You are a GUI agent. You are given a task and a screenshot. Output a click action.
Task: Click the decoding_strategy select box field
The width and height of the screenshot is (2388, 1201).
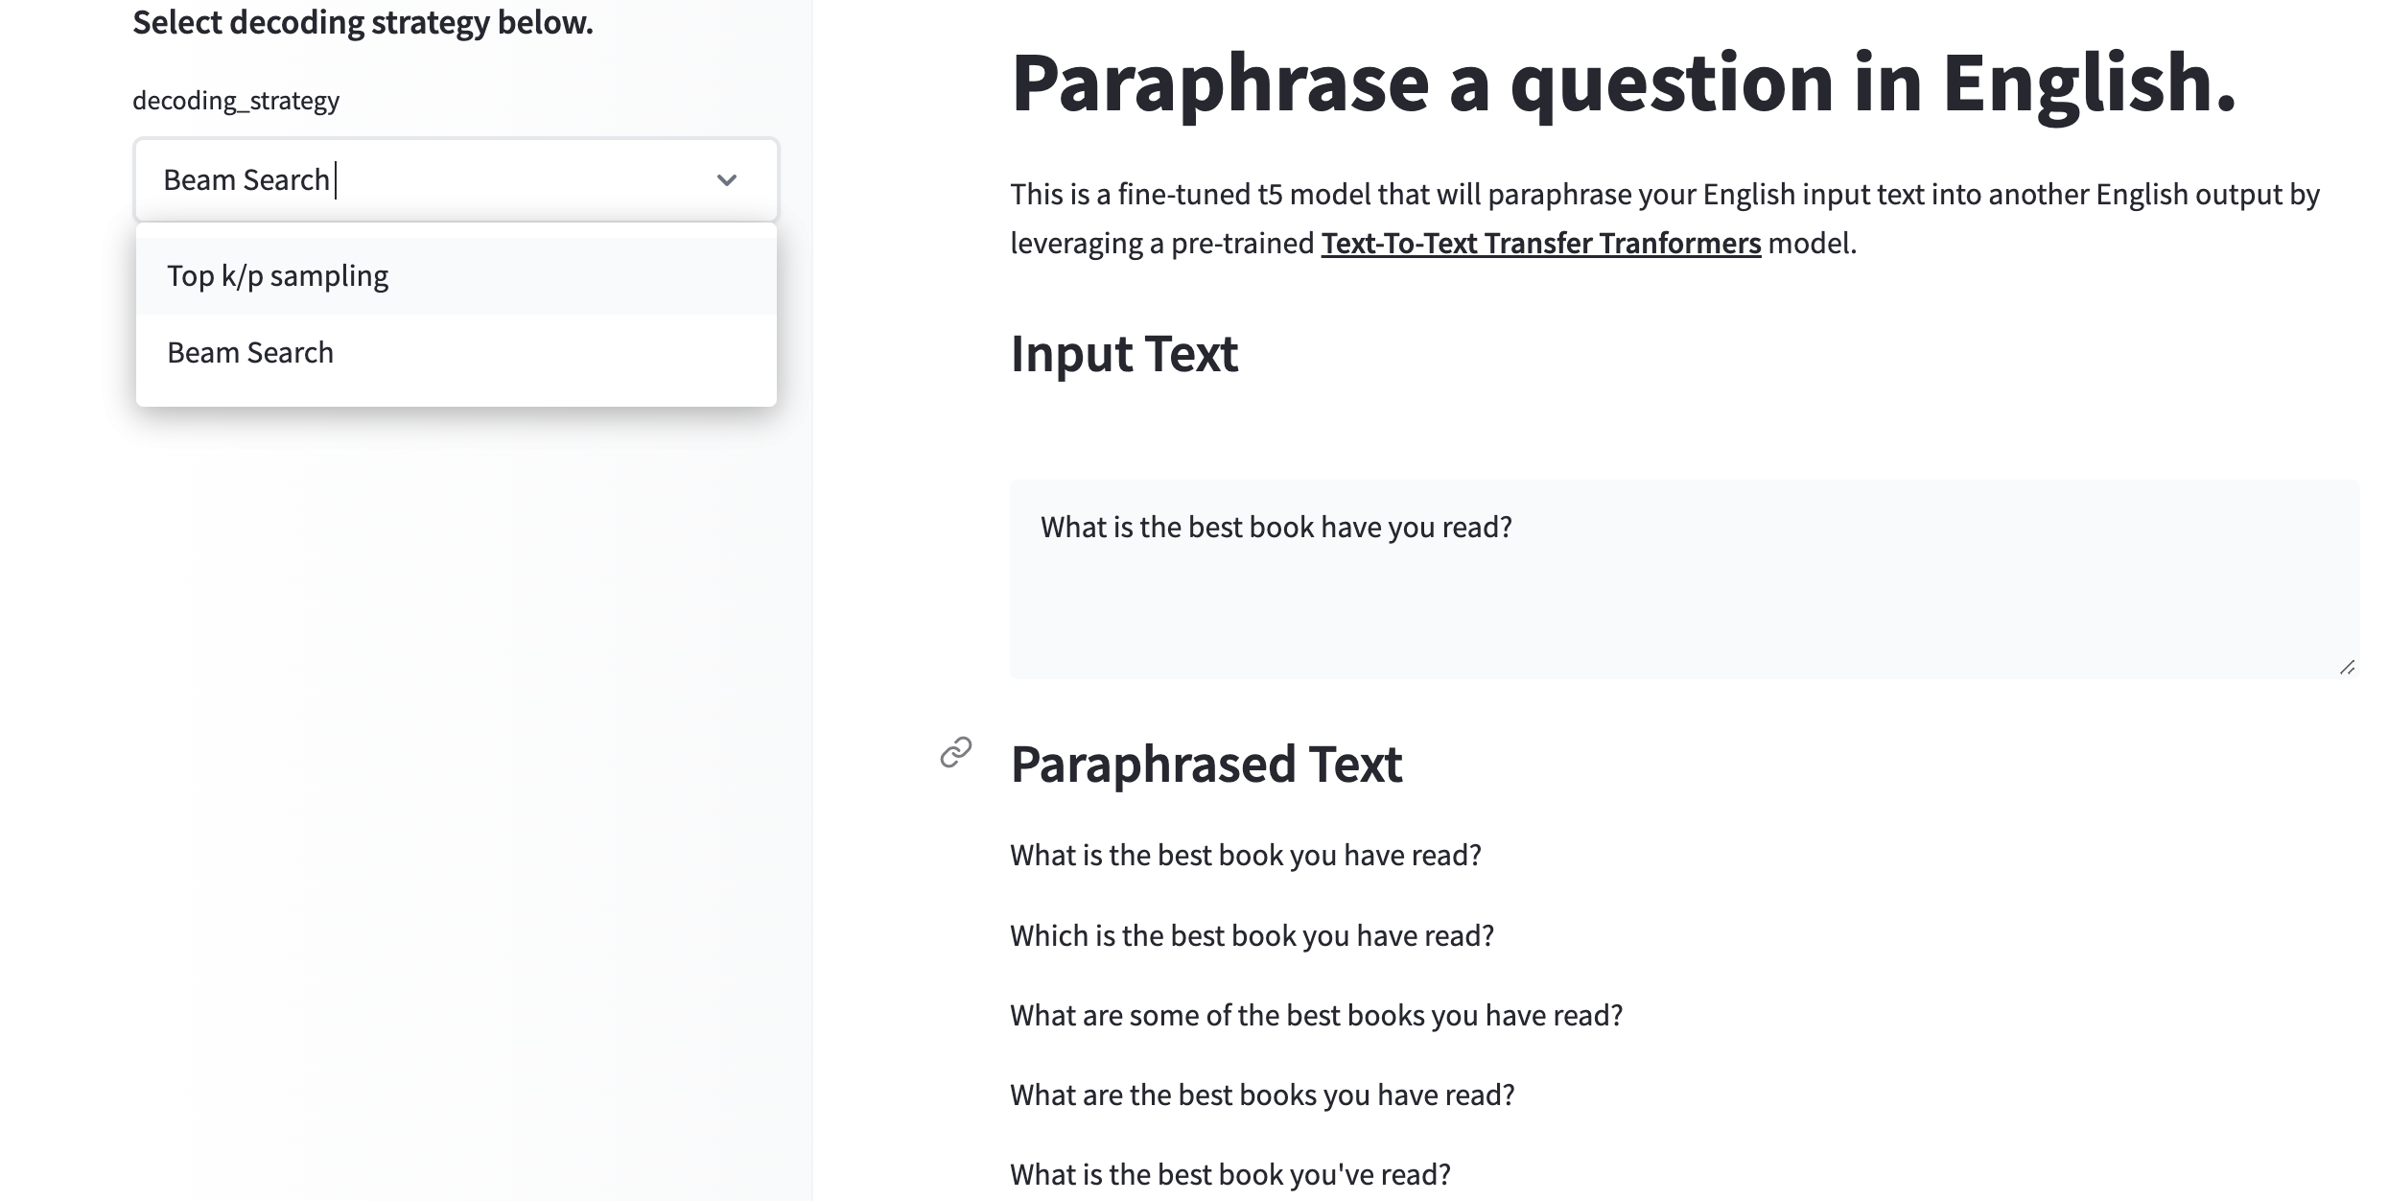456,180
